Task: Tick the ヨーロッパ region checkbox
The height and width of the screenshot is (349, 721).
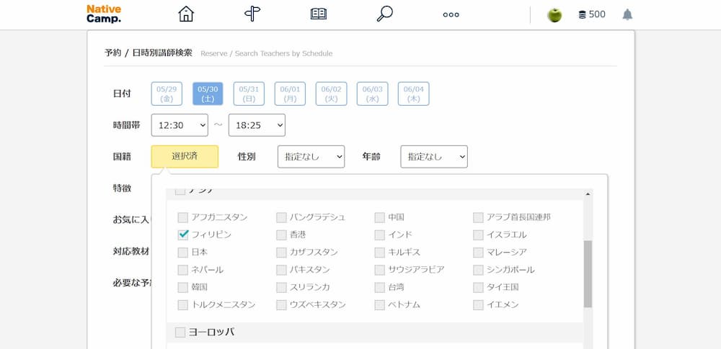Action: 180,332
